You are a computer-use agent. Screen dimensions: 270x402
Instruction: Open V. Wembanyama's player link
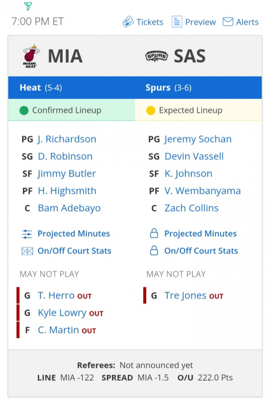(x=202, y=191)
